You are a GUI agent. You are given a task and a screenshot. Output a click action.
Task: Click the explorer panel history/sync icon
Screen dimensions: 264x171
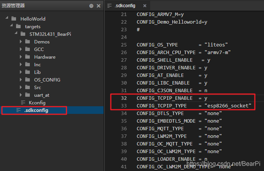click(x=91, y=6)
